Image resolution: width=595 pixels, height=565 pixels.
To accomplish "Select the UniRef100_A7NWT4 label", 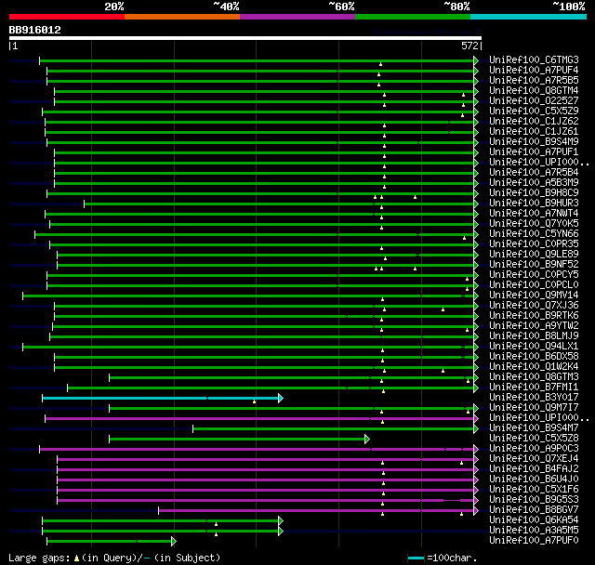I will 534,214.
